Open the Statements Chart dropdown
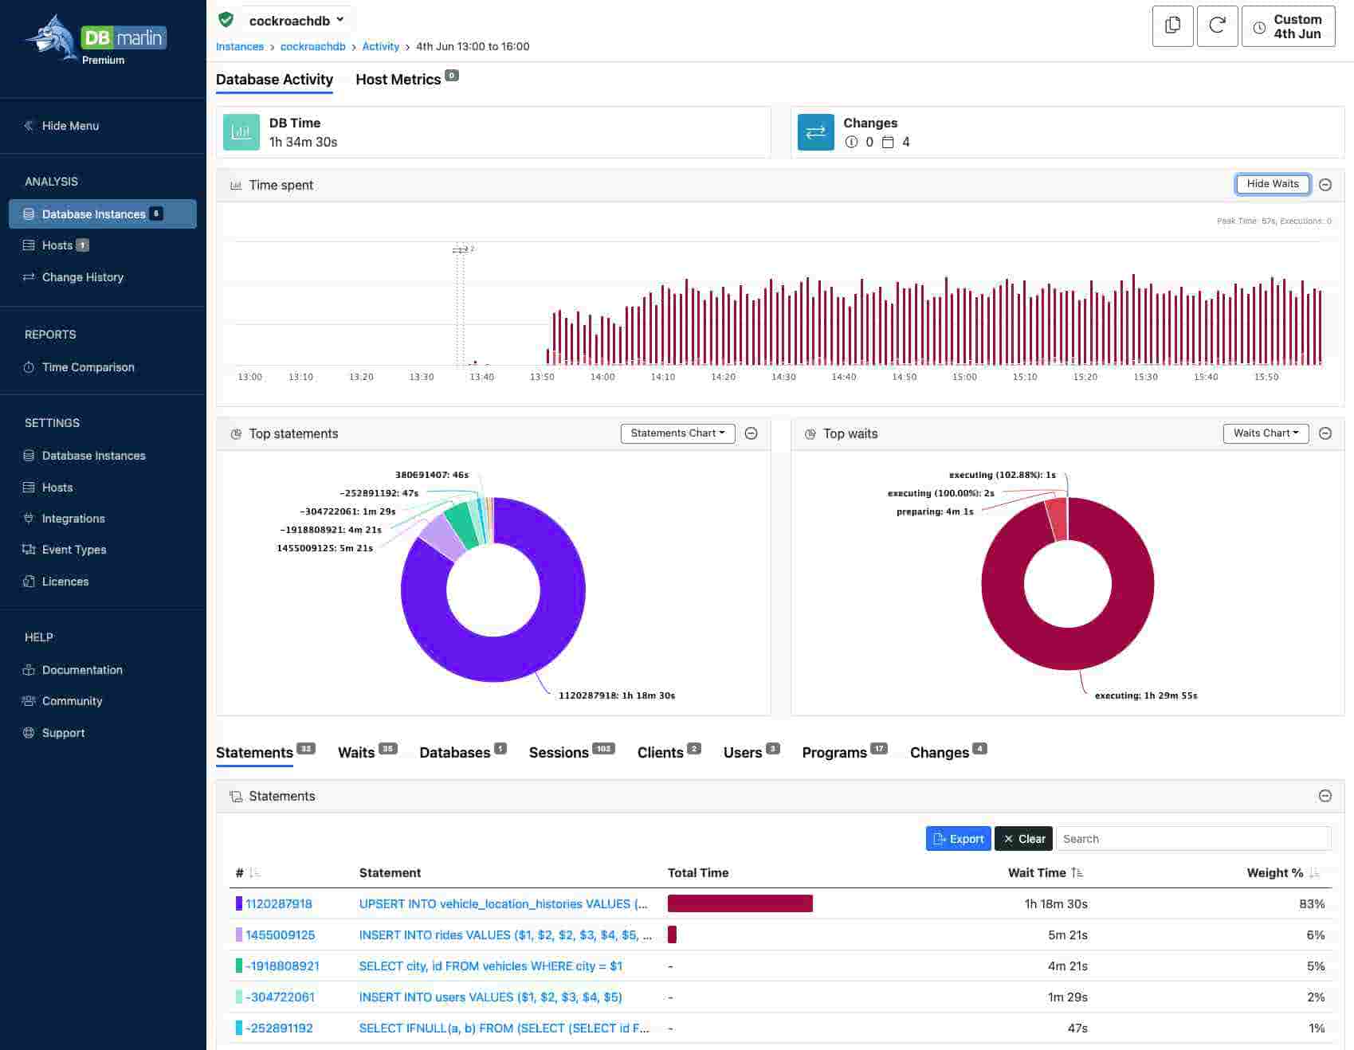The image size is (1354, 1050). [x=677, y=433]
